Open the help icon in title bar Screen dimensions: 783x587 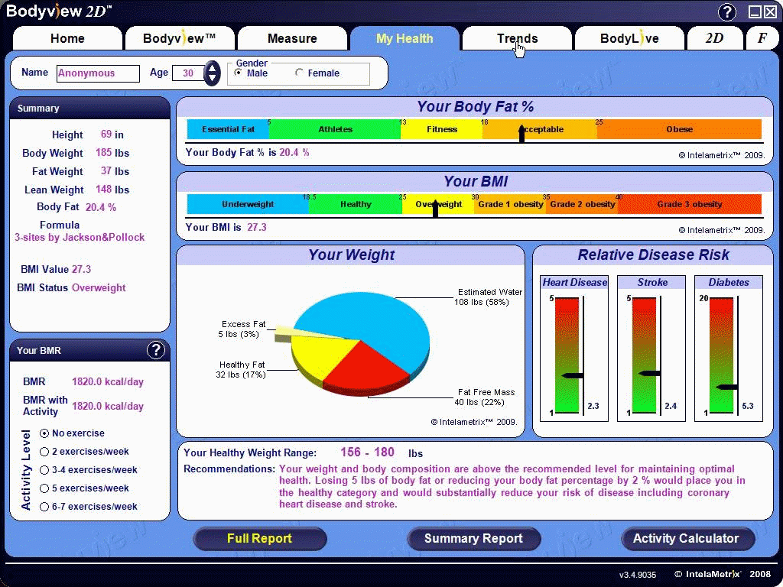(726, 12)
